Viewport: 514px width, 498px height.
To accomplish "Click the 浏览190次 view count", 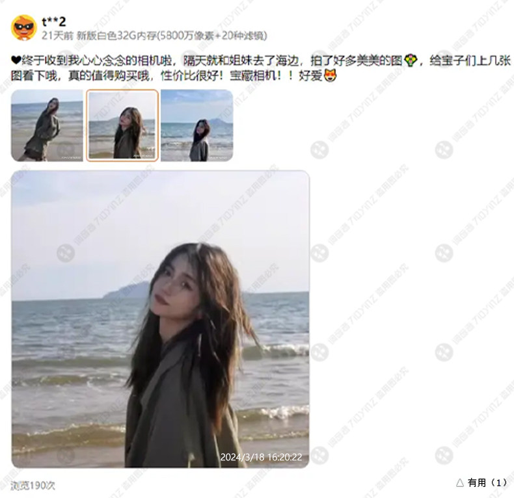I will pyautogui.click(x=33, y=485).
